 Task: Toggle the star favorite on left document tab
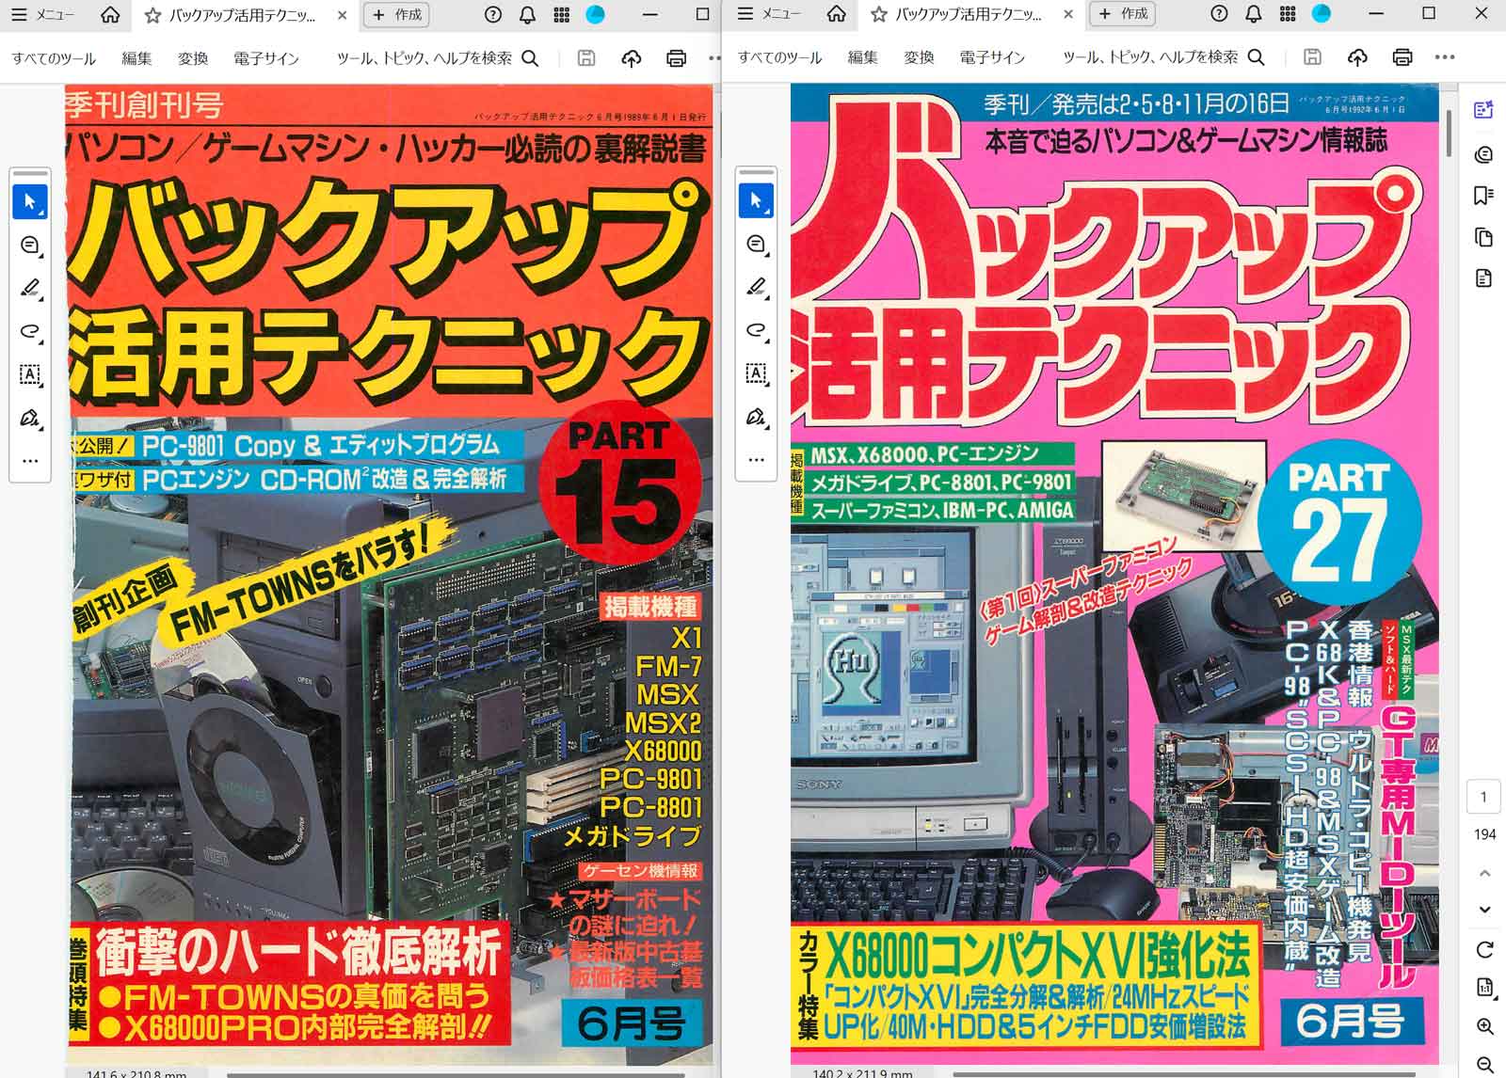coord(152,15)
